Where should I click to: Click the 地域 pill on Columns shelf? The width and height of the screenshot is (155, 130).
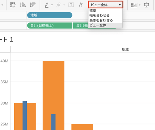(x=50, y=15)
